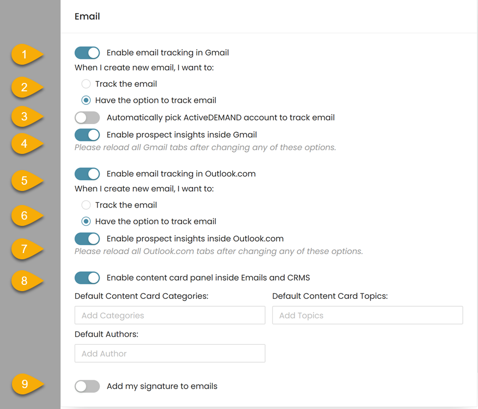Click the orange marker numbered 2

coord(27,88)
